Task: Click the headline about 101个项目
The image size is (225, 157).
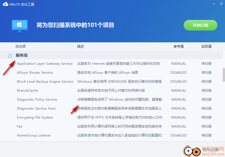Action: [75, 25]
